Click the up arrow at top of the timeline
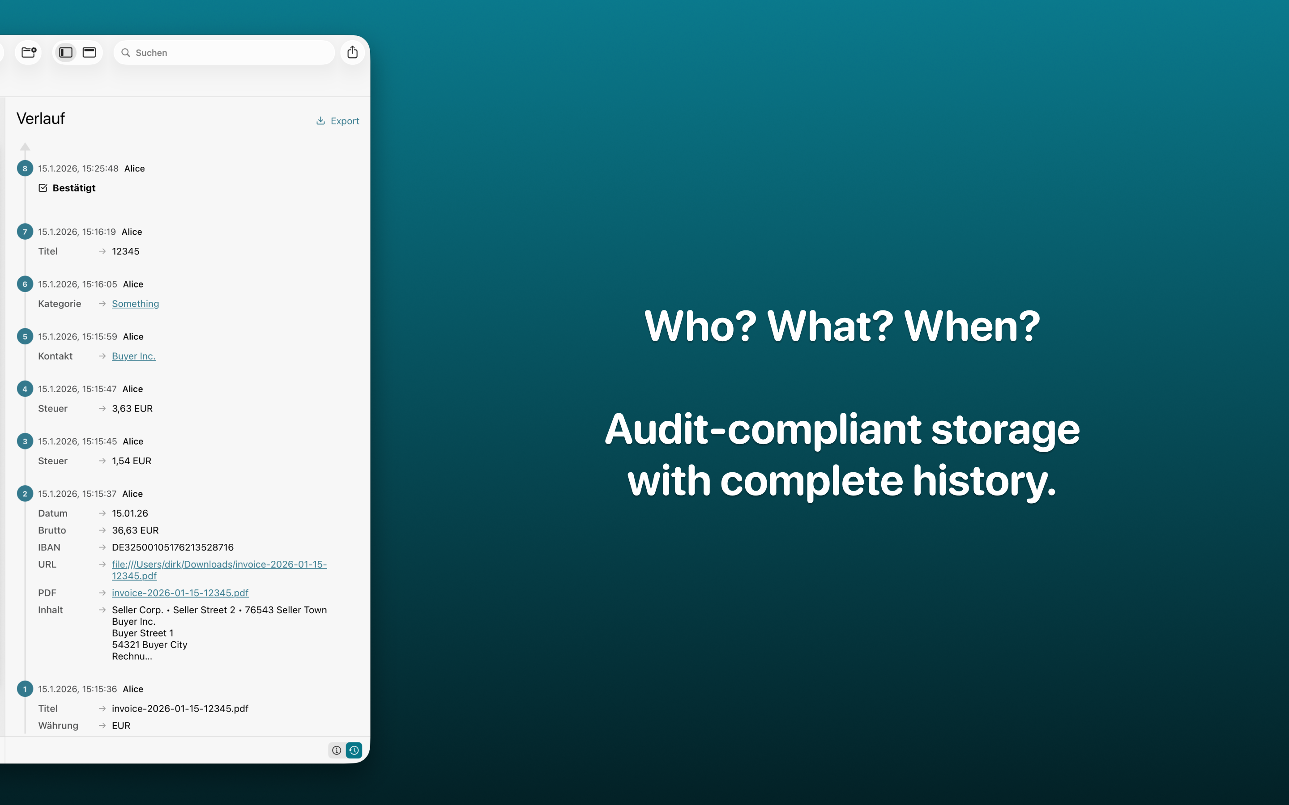 coord(25,146)
